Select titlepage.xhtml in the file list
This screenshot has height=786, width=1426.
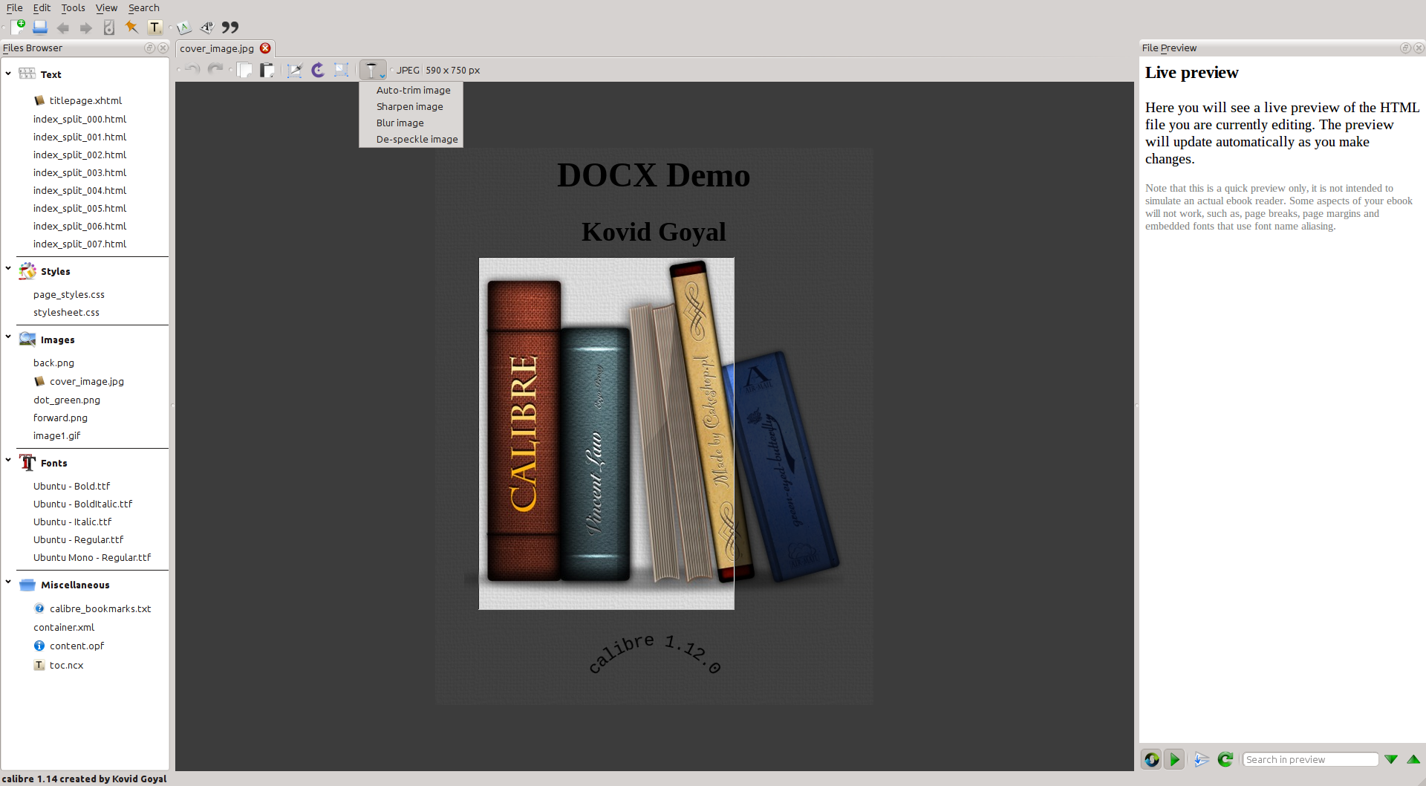[x=85, y=100]
